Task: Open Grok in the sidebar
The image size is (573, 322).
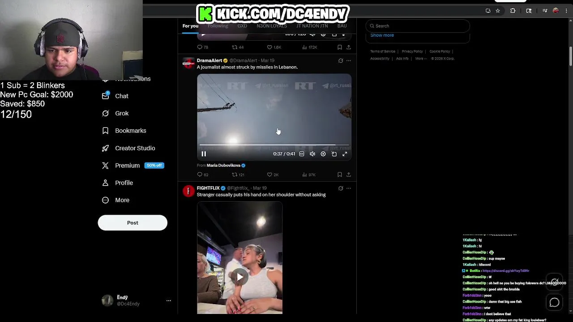Action: pos(115,113)
